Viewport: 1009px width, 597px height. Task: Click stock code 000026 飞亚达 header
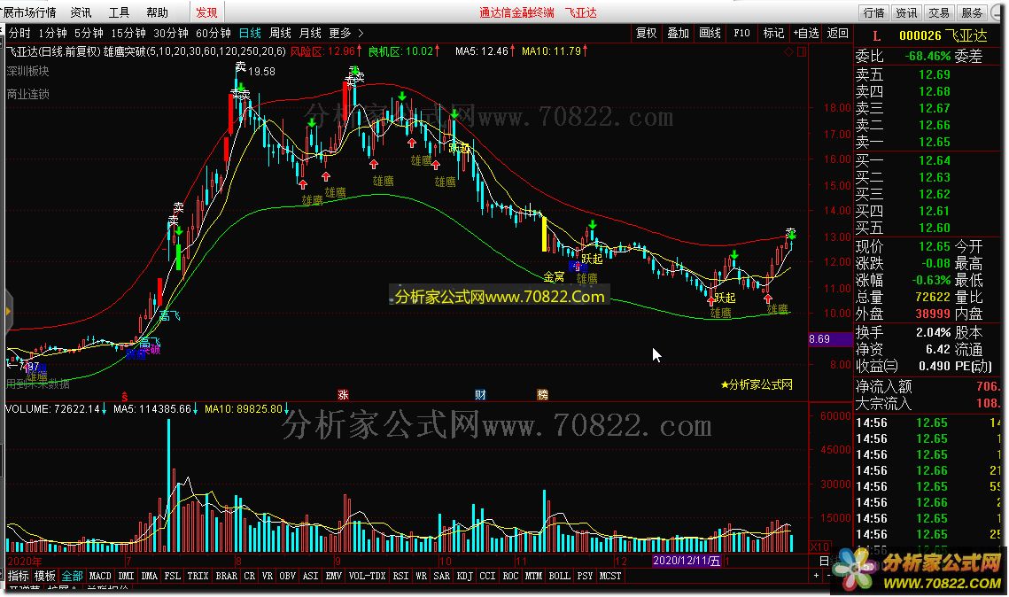[x=943, y=36]
